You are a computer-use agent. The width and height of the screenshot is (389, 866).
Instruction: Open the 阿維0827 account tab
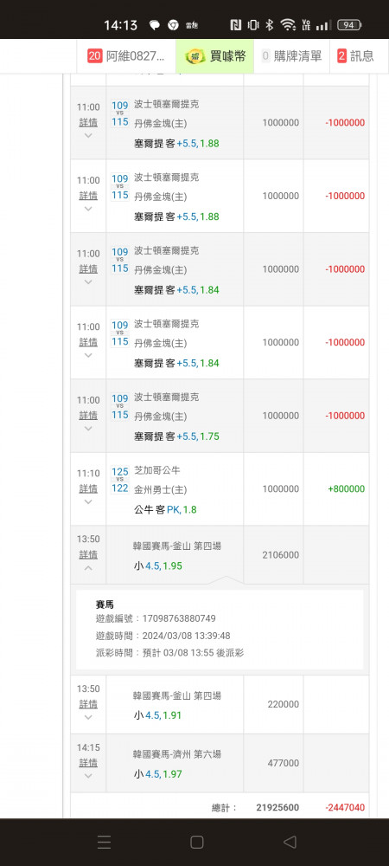[126, 55]
